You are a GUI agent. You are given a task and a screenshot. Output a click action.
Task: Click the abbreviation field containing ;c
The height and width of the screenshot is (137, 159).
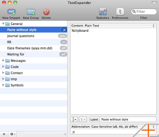click(113, 132)
